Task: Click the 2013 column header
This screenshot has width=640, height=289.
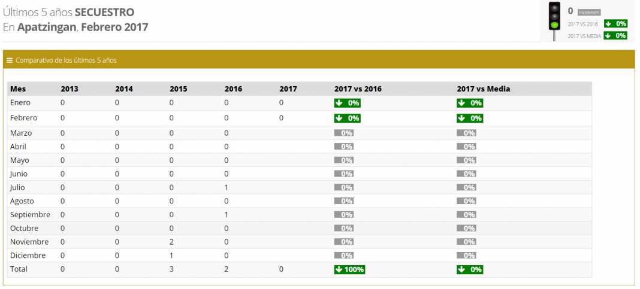Action: point(70,89)
